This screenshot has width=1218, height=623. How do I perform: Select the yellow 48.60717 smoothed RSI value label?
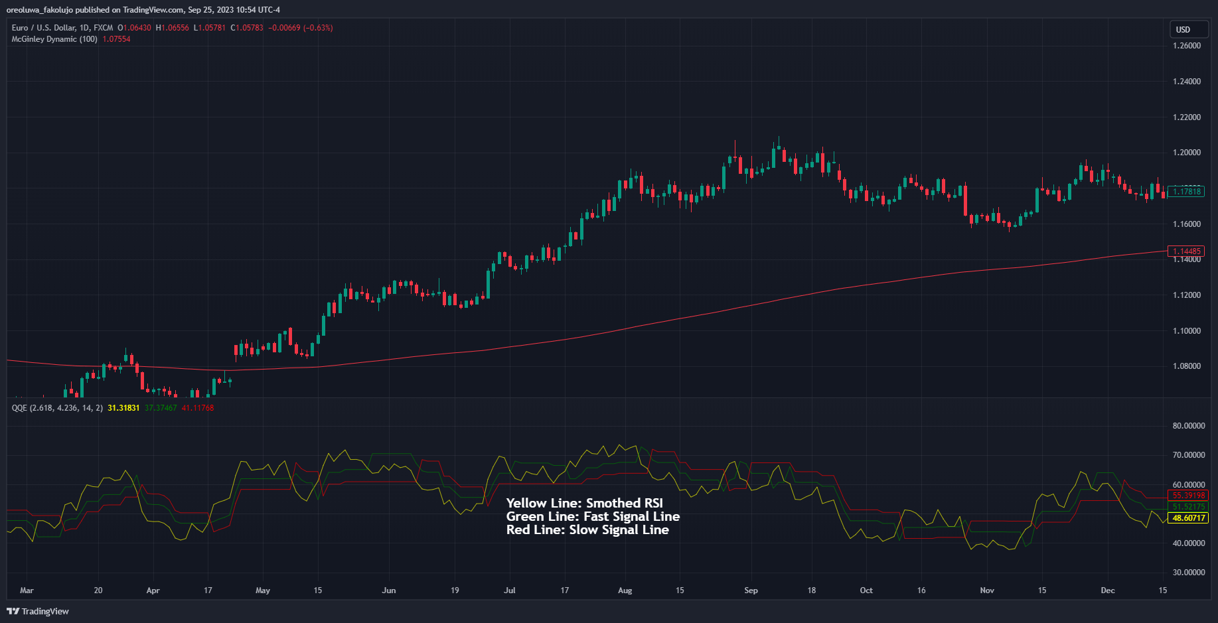(1187, 519)
